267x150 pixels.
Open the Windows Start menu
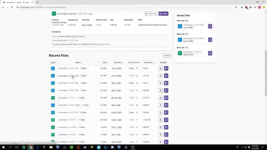pyautogui.click(x=3, y=147)
